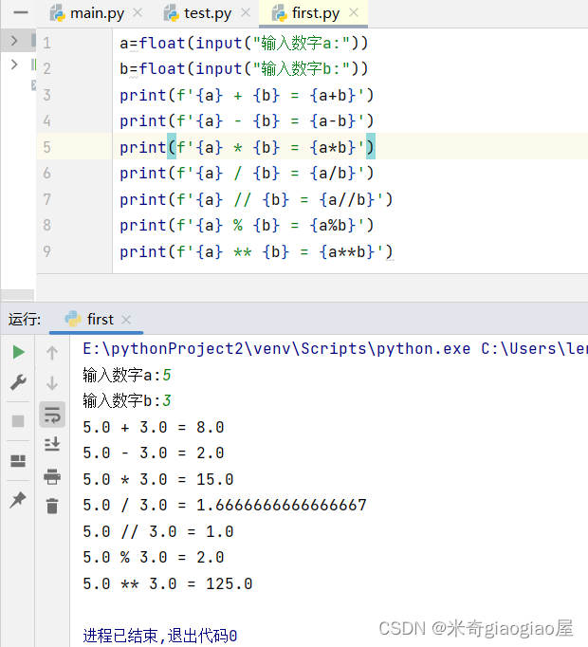Clear console output with trash icon

tap(52, 506)
